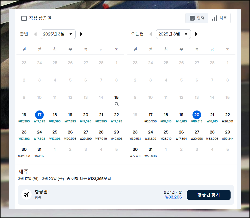Select departure date 26 priced ₩20,556
Viewport: 250px width, 218px height.
click(70, 135)
